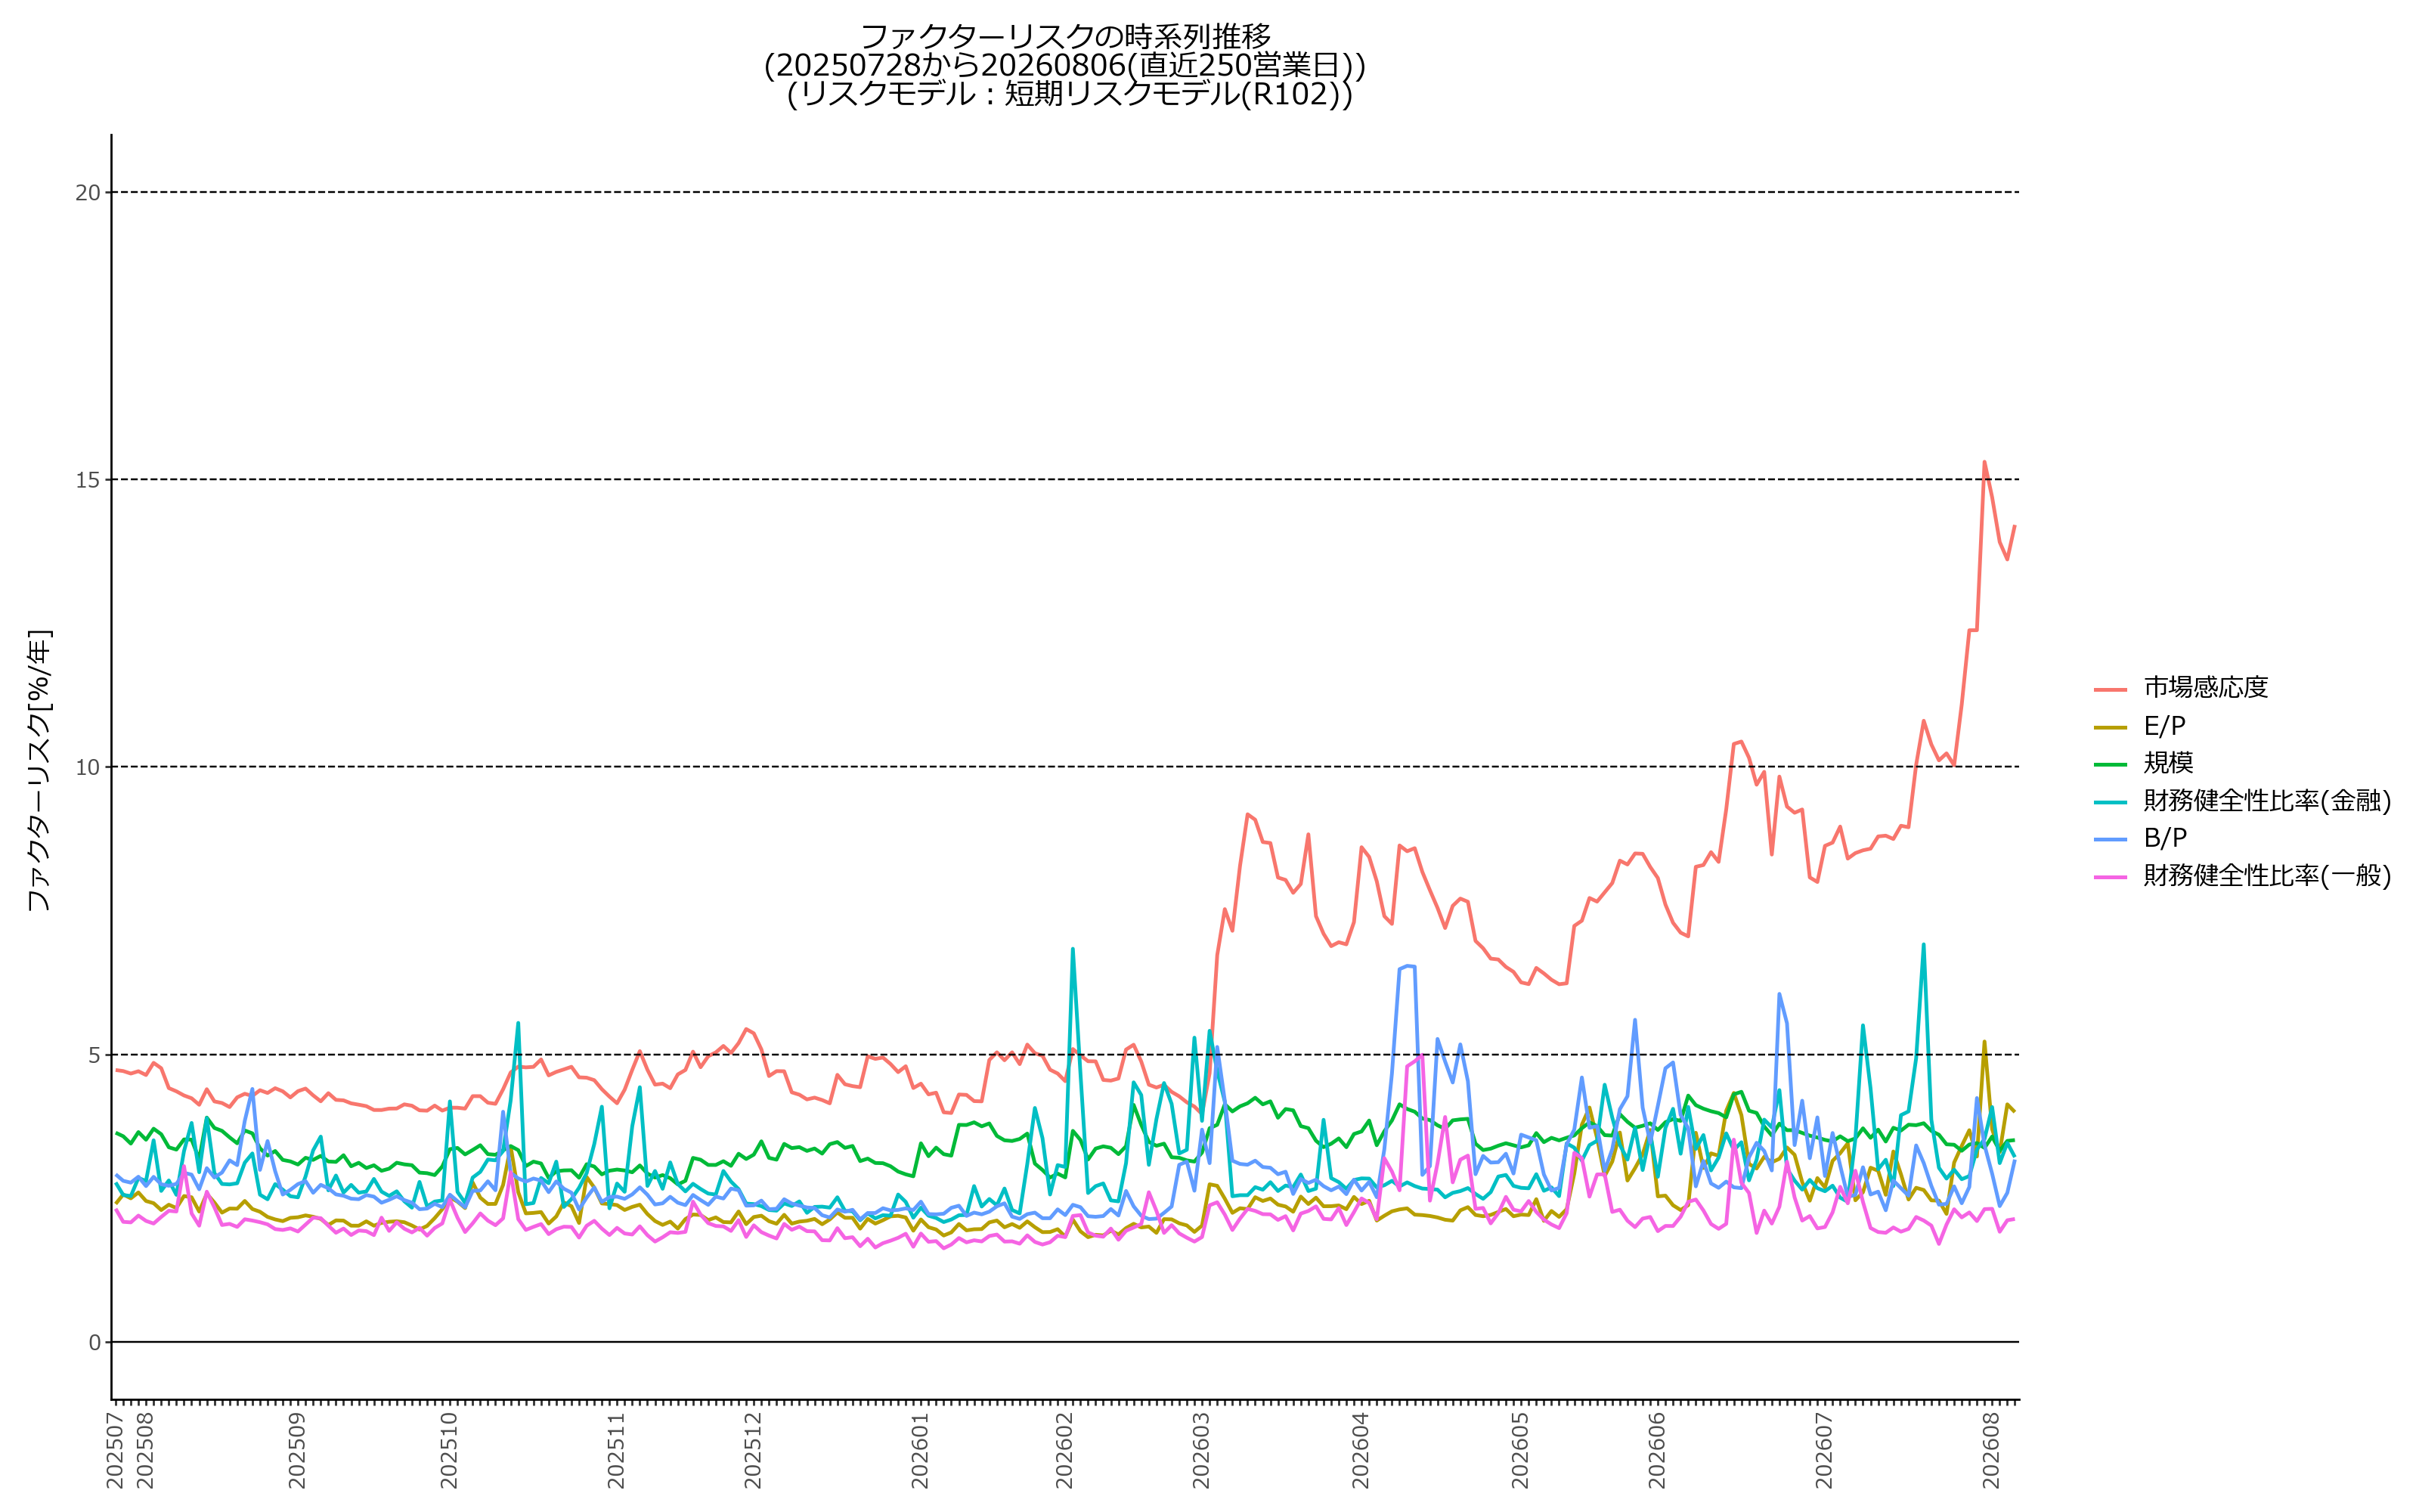Image resolution: width=2419 pixels, height=1512 pixels.
Task: Click the x-axis label 202608
Action: (1991, 1450)
